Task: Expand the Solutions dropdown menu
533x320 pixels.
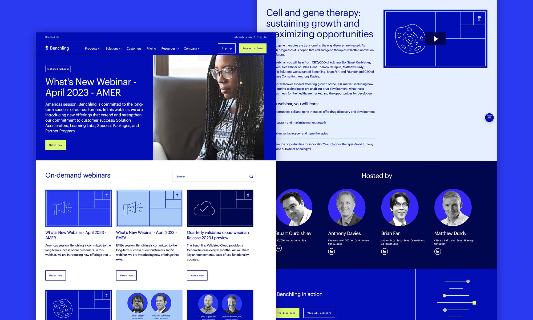Action: (113, 48)
